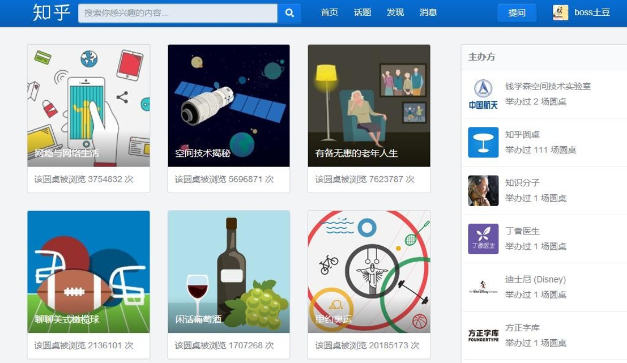Open 里约奥运 roundtable thumbnail
The image size is (627, 363).
click(369, 272)
